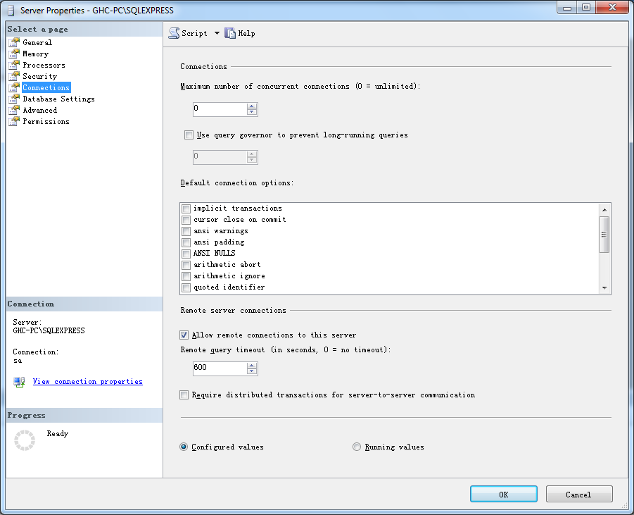634x515 pixels.
Task: Go to the Security page
Action: (x=39, y=76)
